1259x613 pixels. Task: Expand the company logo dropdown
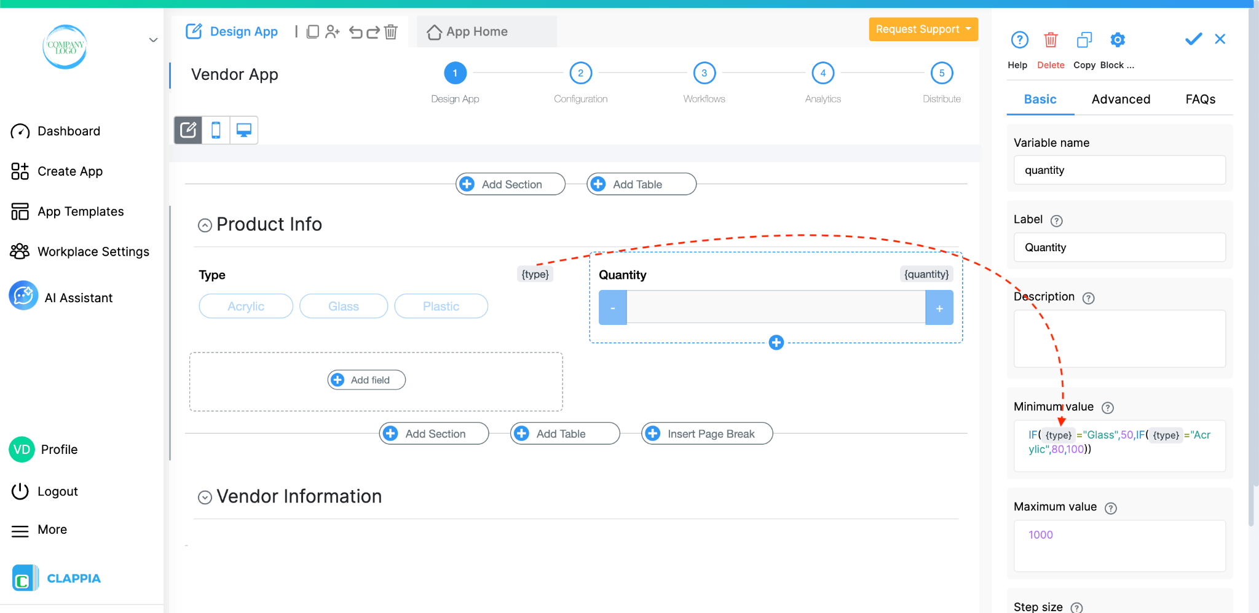(153, 41)
